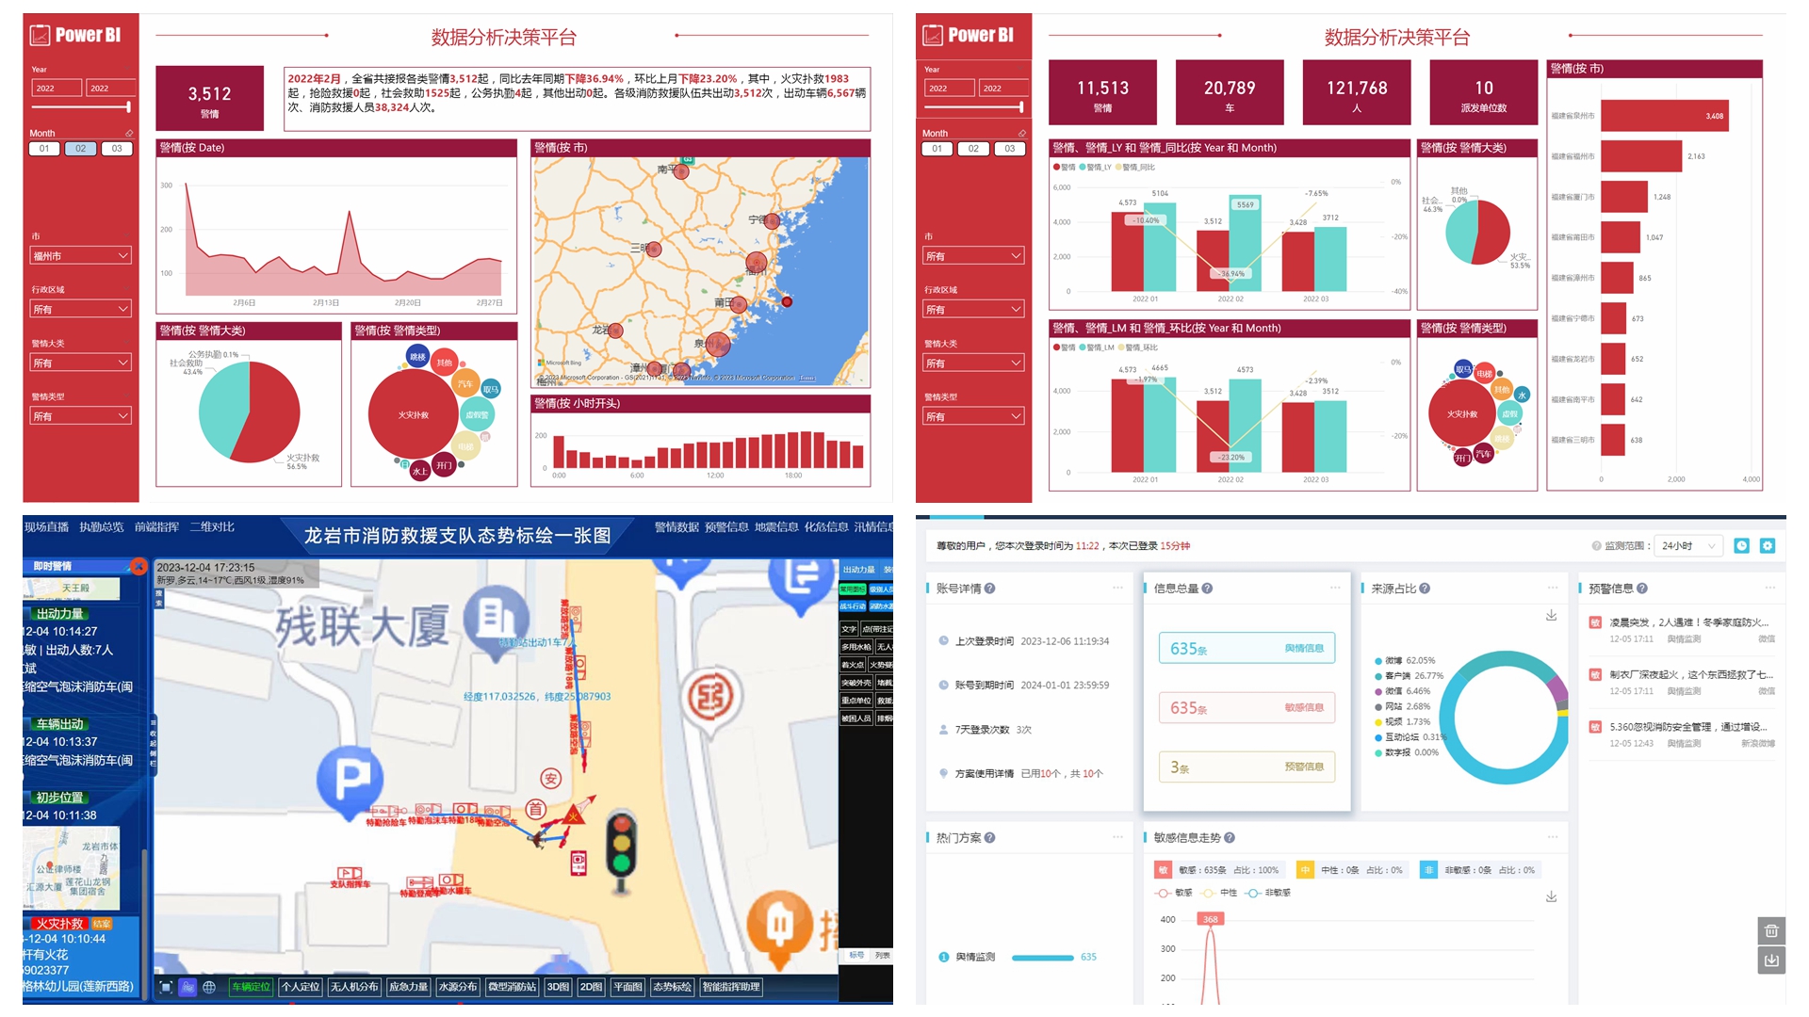Click the Year slider handle in right dashboard
The width and height of the screenshot is (1809, 1017).
click(x=1021, y=106)
